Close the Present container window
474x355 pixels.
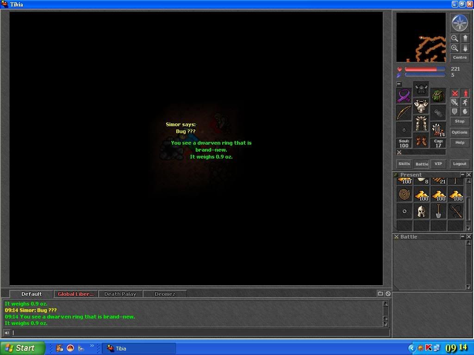pyautogui.click(x=468, y=175)
